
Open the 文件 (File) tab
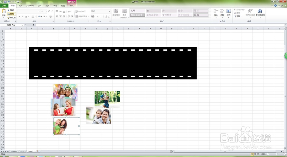point(4,5)
